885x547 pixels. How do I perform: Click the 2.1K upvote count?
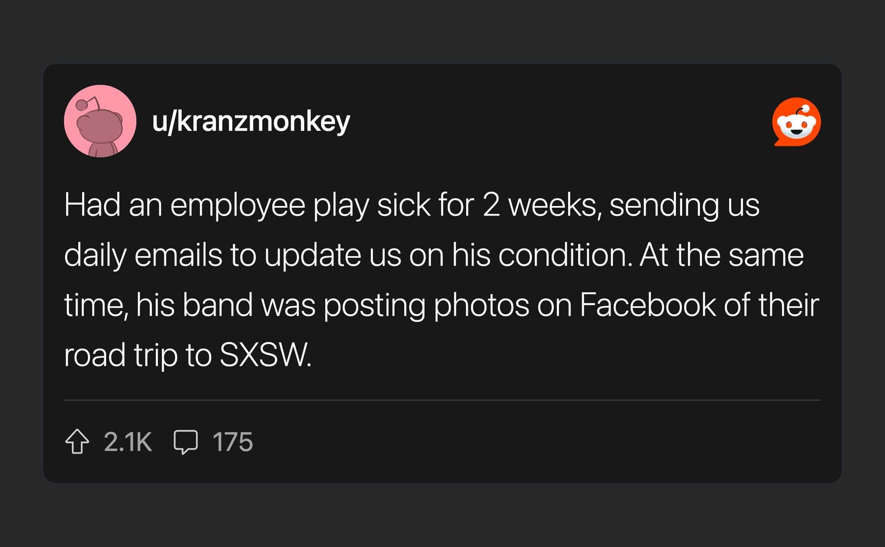tap(128, 441)
